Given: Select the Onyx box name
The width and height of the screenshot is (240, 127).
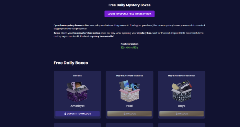Looking at the screenshot, I should (x=181, y=106).
